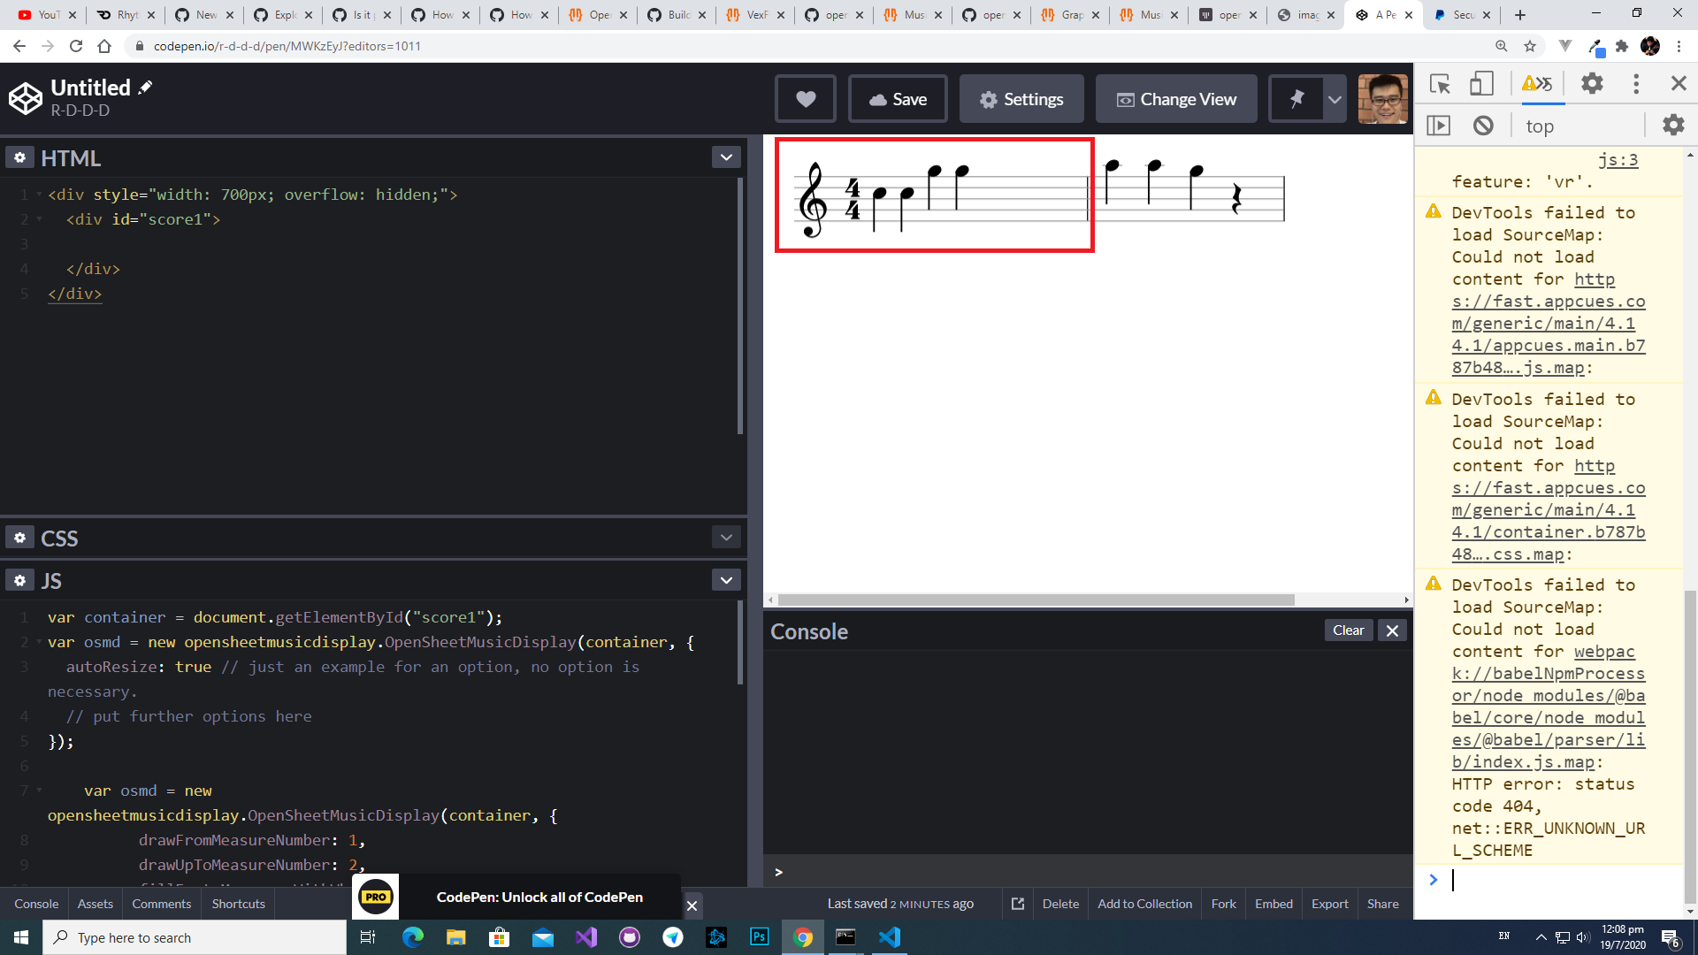This screenshot has width=1698, height=955.
Task: Fold the HTML code at line 2
Action: [x=39, y=219]
